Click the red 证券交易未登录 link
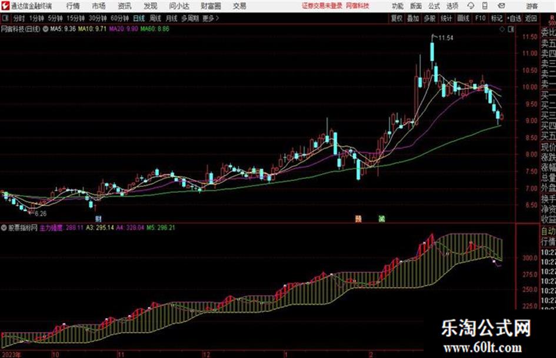 (x=322, y=6)
